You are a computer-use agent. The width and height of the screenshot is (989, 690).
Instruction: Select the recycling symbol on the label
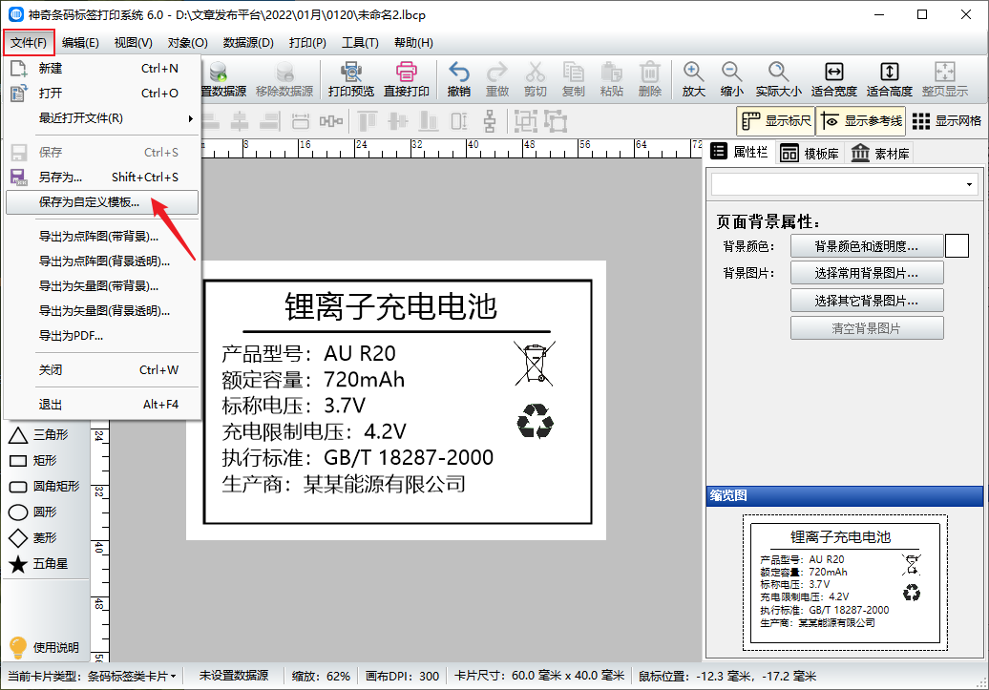tap(535, 421)
